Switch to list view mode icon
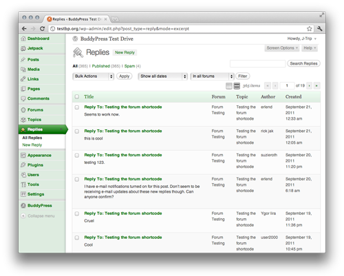Screen dimensions: 344x276 click(229, 86)
